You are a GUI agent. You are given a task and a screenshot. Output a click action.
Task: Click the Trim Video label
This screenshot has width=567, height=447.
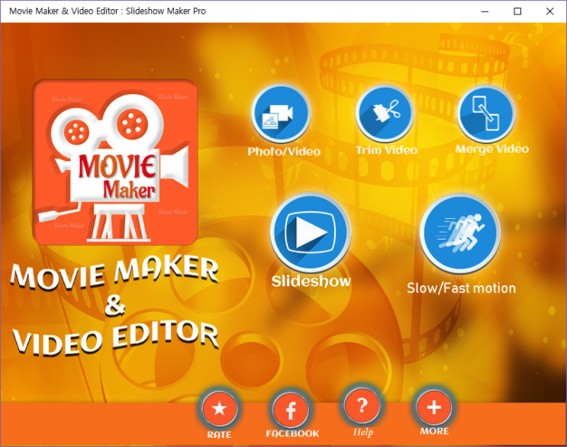tap(387, 150)
